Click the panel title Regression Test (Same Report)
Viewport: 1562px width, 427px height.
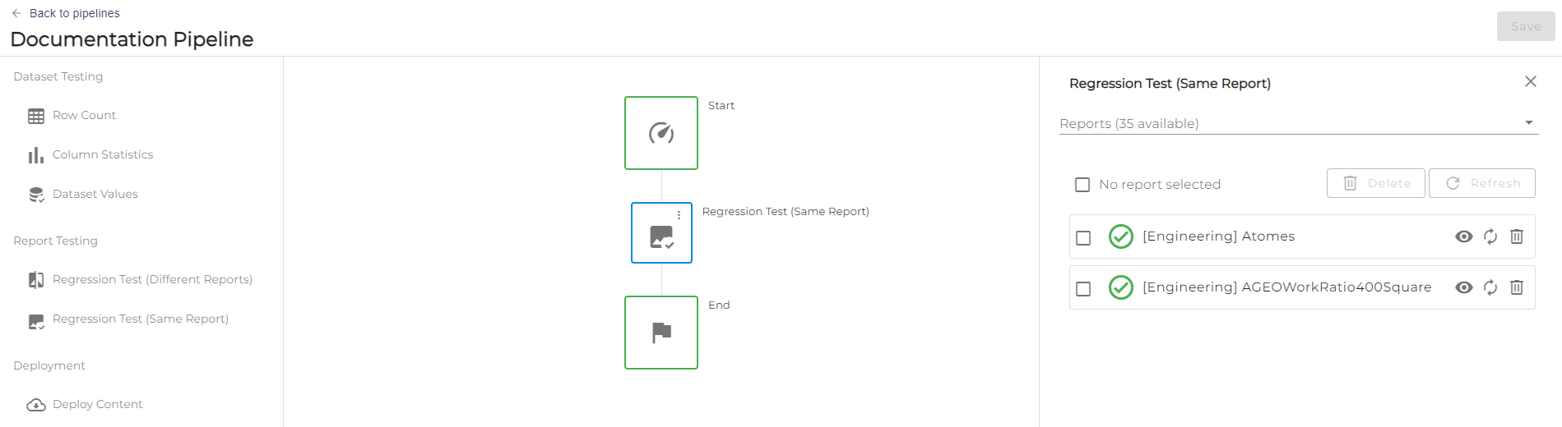(1170, 83)
